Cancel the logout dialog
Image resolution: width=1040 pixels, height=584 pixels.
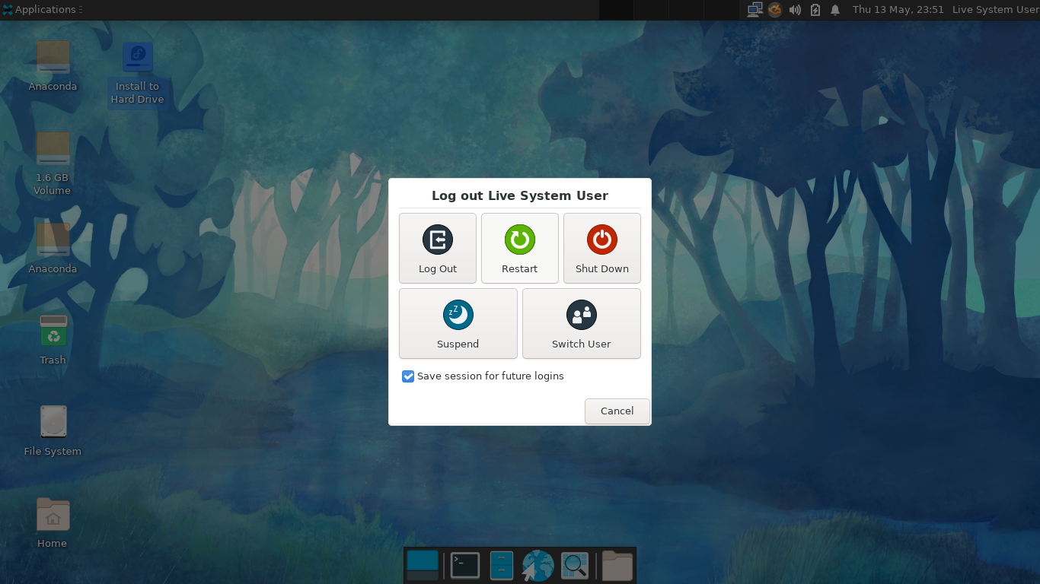click(x=617, y=411)
